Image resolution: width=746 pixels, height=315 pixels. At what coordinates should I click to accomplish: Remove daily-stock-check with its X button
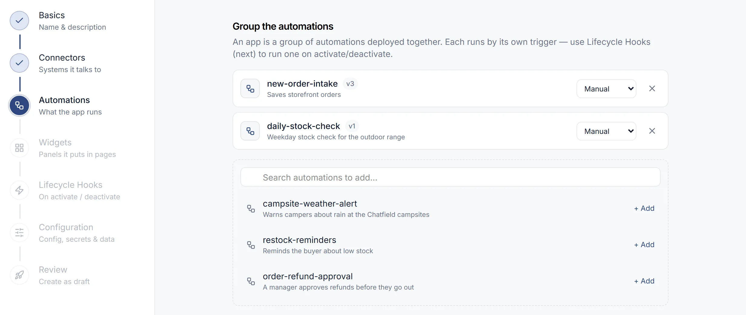[x=652, y=131]
